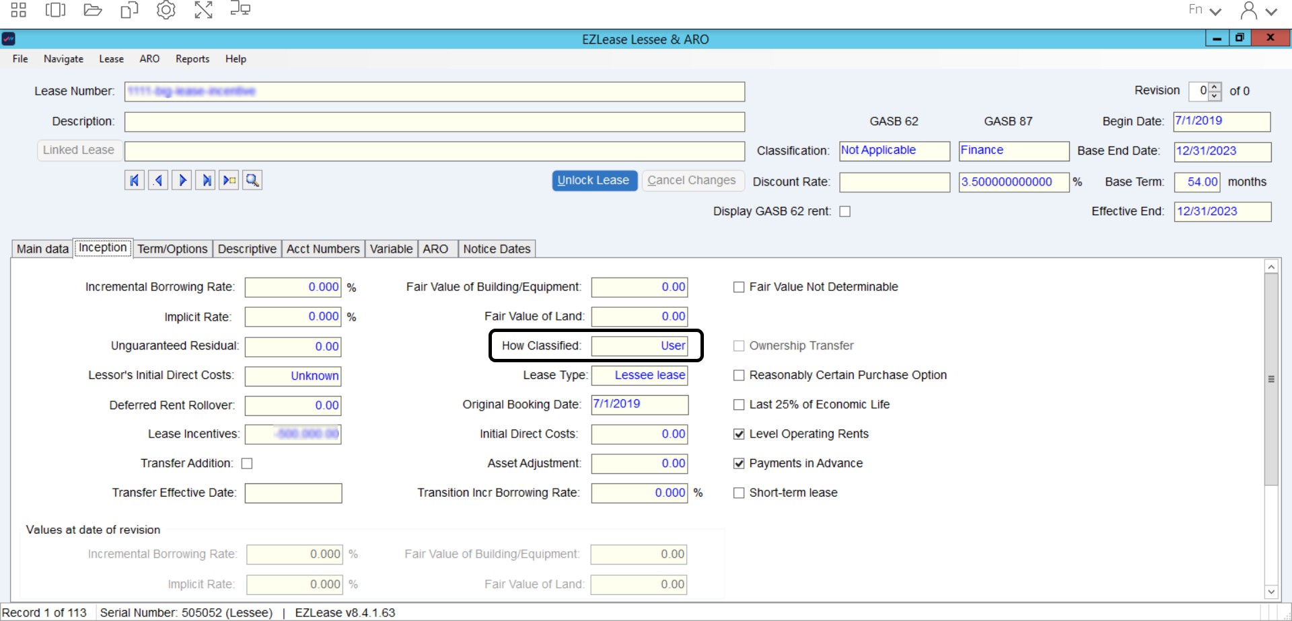
Task: Click the Unlock Lease button
Action: [594, 180]
